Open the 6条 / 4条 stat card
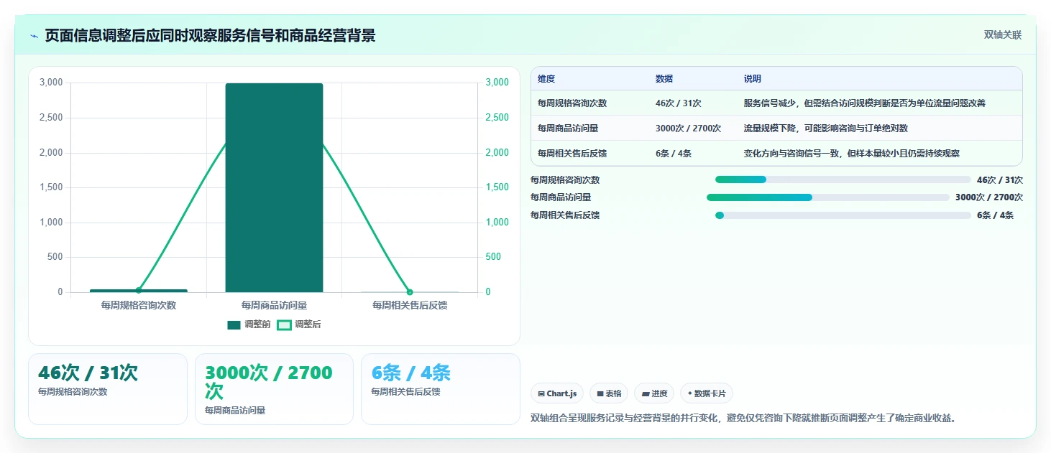The height and width of the screenshot is (453, 1051). point(440,389)
